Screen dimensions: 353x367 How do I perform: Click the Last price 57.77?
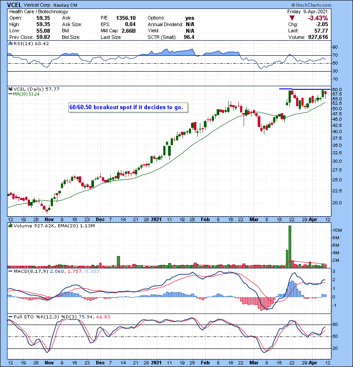pos(321,31)
